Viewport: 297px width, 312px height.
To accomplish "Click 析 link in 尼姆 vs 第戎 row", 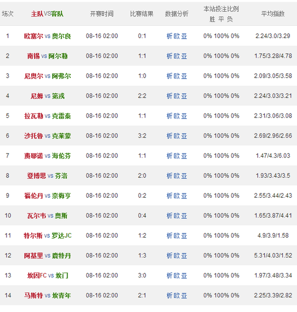I will point(170,96).
